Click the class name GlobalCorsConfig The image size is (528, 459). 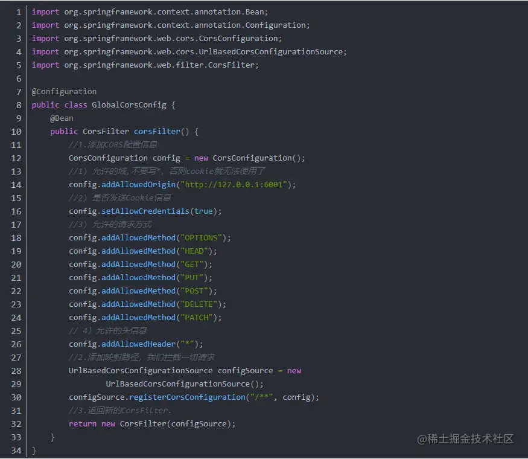129,105
